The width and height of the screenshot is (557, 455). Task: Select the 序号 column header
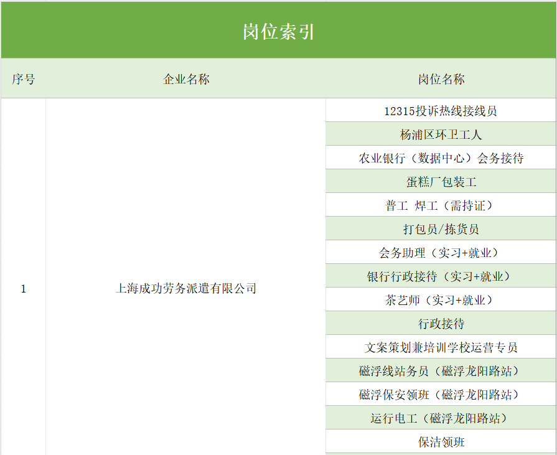point(23,79)
